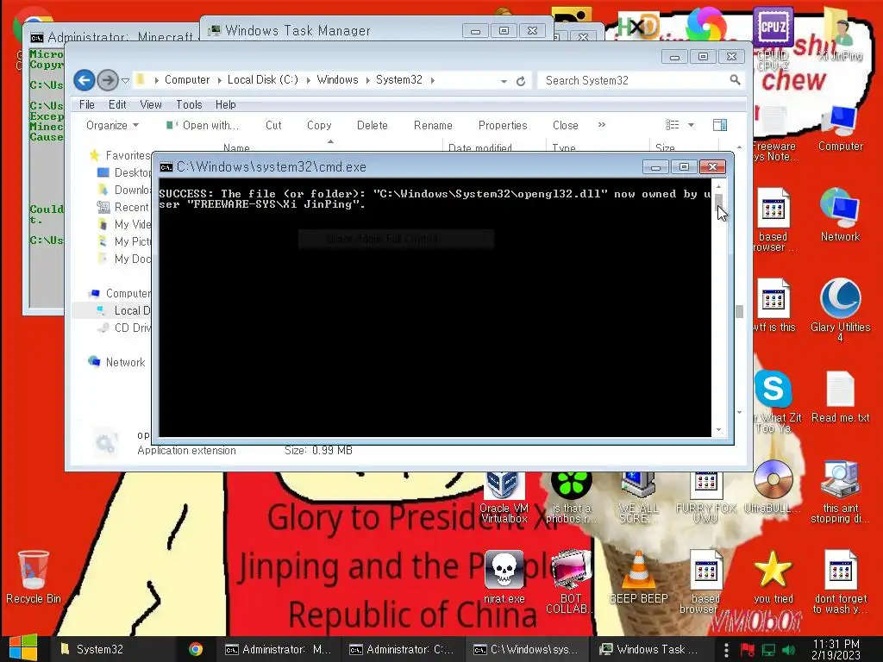Open Recycle Bin on the desktop
This screenshot has width=883, height=662.
point(34,577)
